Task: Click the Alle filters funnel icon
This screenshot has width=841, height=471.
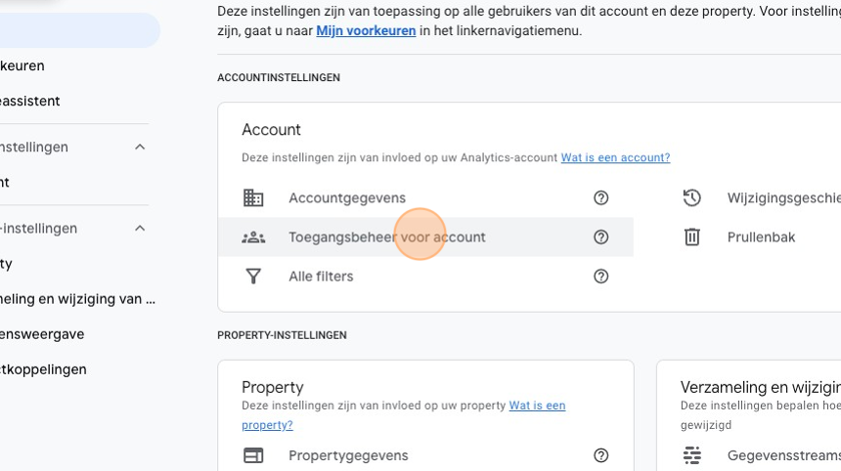Action: click(253, 277)
